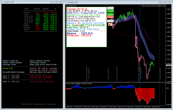Minimize the EURUSD-,M15 chart window
The width and height of the screenshot is (173, 110).
point(161,2)
